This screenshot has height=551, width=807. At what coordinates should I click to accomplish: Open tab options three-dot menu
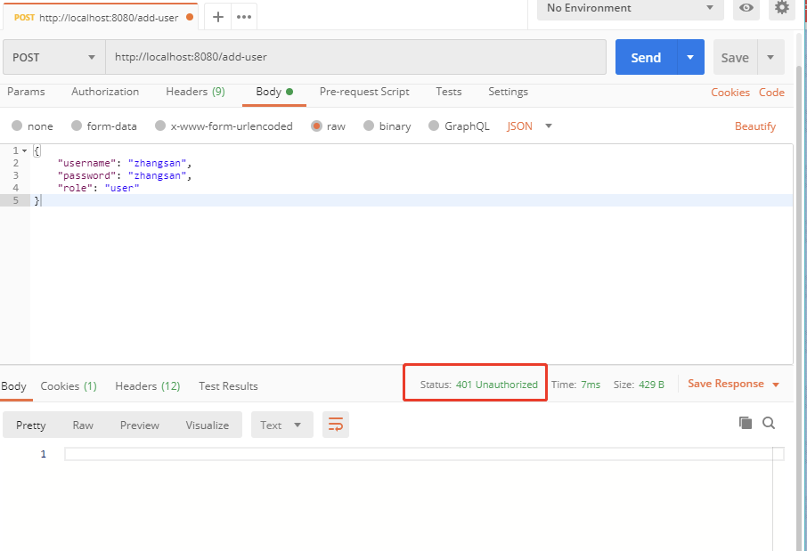[x=244, y=17]
